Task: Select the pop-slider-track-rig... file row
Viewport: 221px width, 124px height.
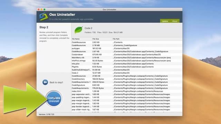Action: (127, 110)
